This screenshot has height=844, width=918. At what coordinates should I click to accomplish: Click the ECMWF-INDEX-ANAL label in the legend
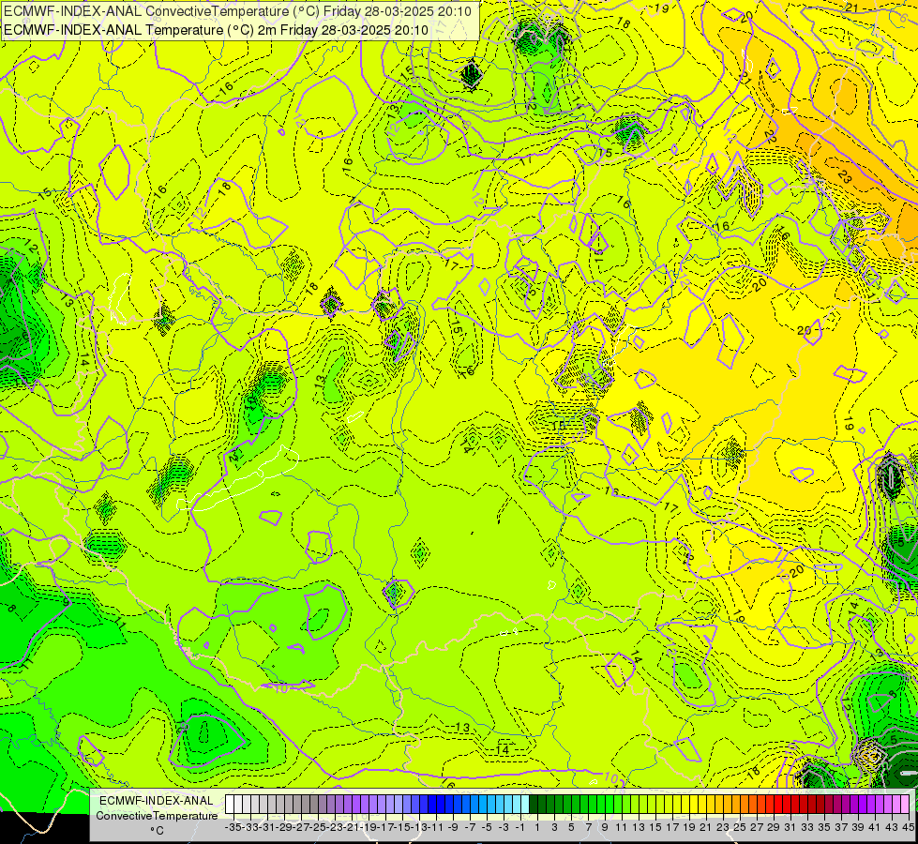click(x=157, y=801)
